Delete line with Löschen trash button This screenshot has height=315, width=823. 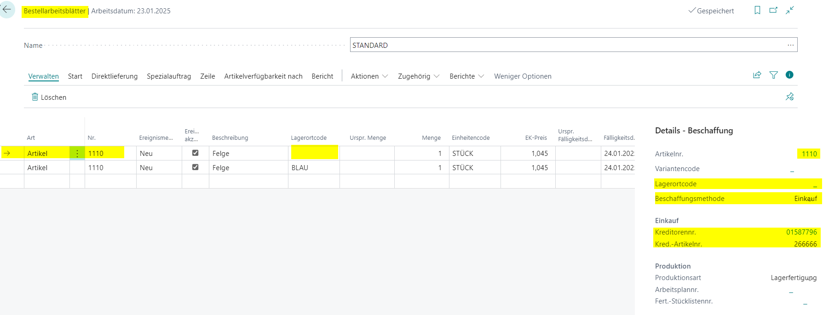coord(49,97)
